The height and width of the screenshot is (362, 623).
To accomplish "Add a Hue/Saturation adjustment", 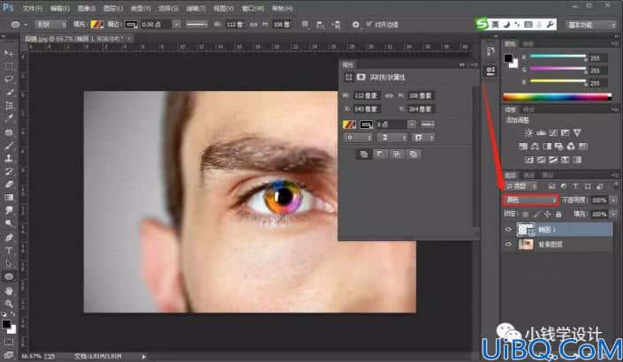I will pyautogui.click(x=523, y=147).
